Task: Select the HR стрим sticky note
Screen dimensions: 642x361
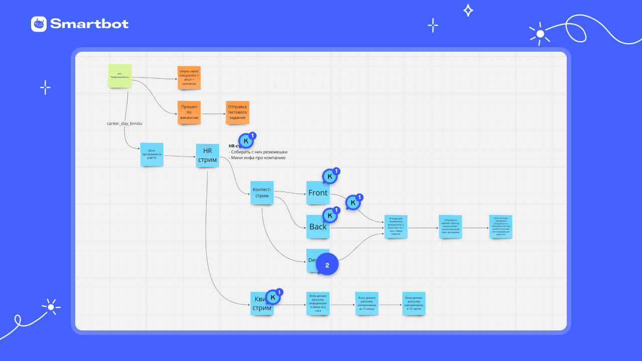Action: (x=208, y=155)
